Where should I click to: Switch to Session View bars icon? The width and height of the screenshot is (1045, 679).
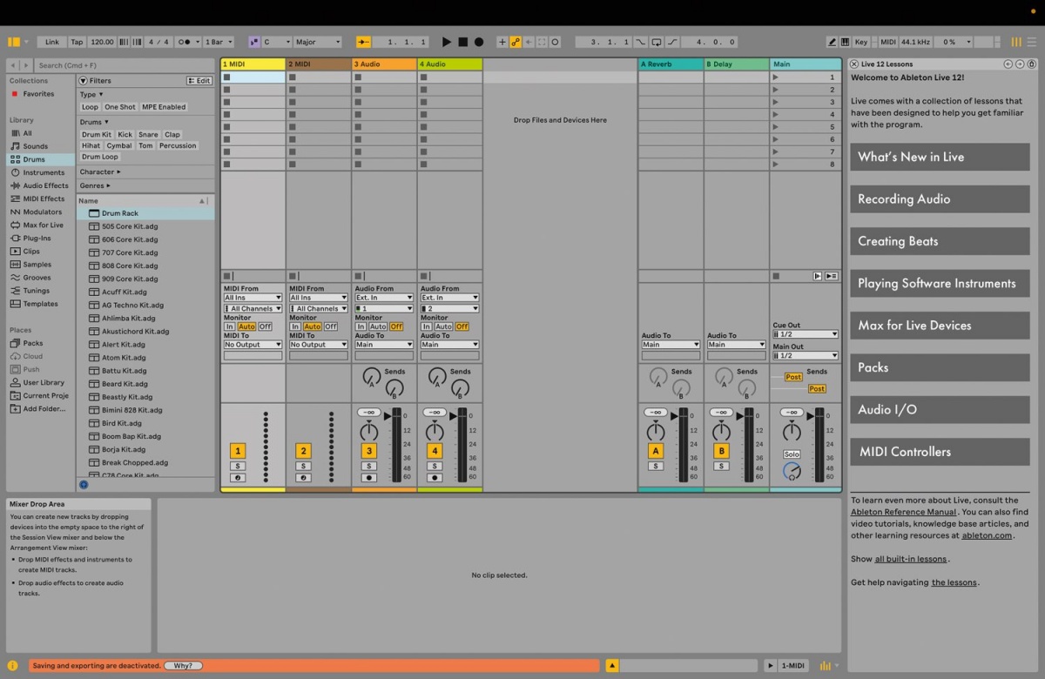1016,42
